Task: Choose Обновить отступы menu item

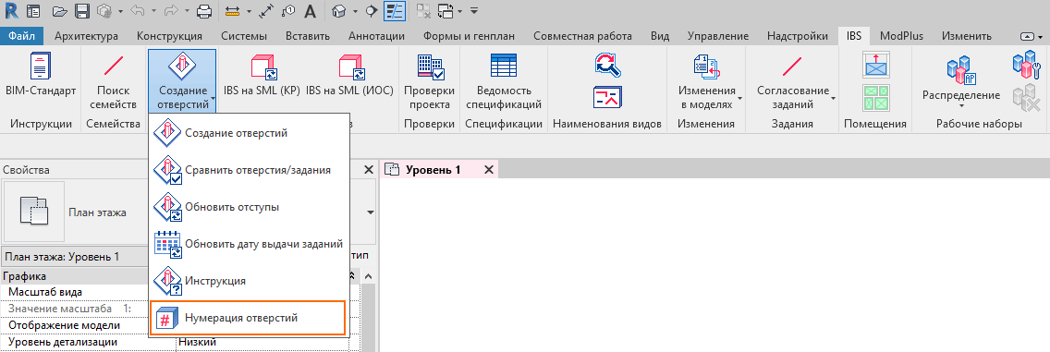Action: (250, 207)
